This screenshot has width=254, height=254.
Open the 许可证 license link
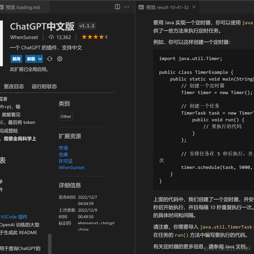pos(66,161)
